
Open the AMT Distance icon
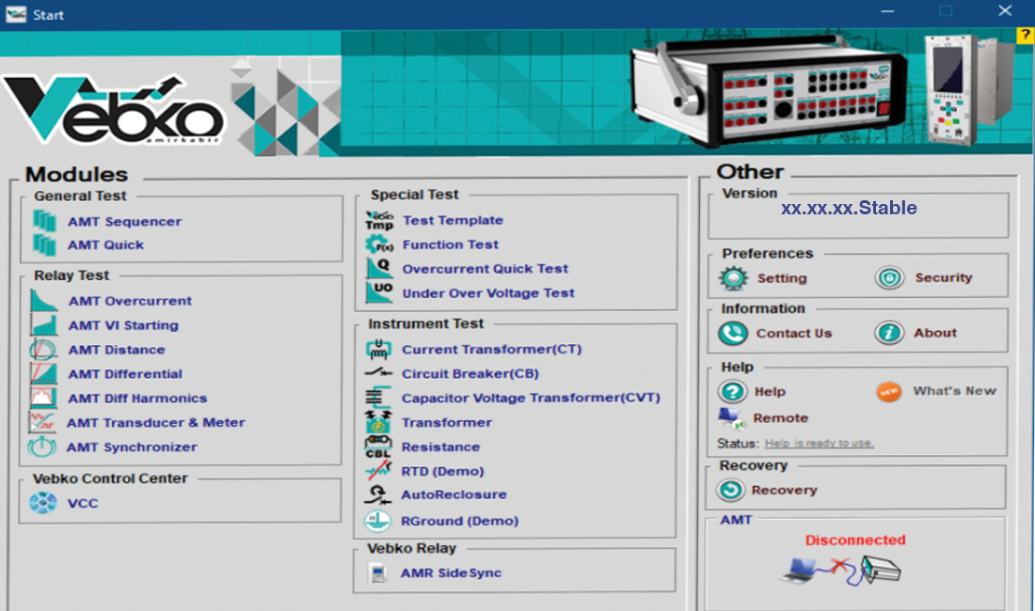[x=43, y=350]
